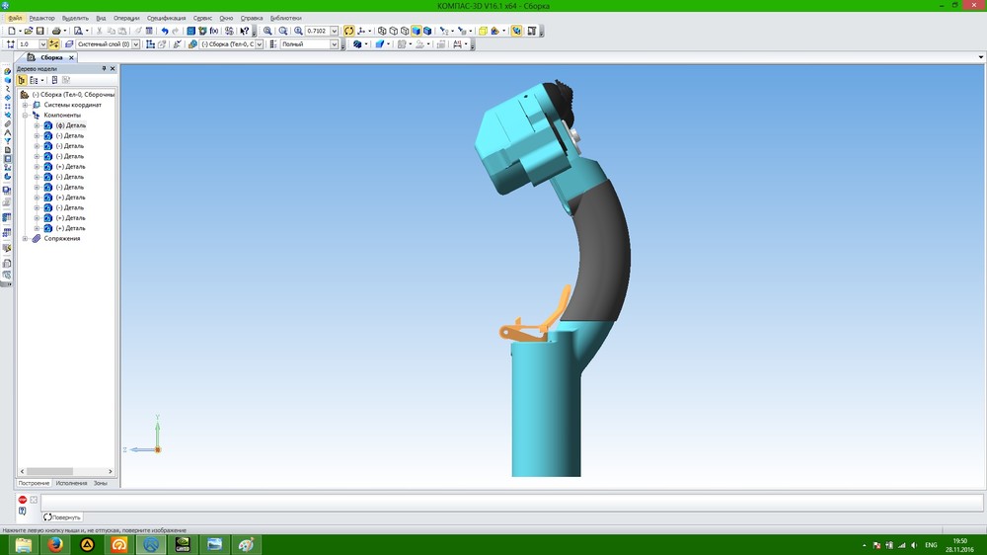Viewport: 987px width, 555px height.
Task: Select shaded display mode cube
Action: (x=417, y=31)
